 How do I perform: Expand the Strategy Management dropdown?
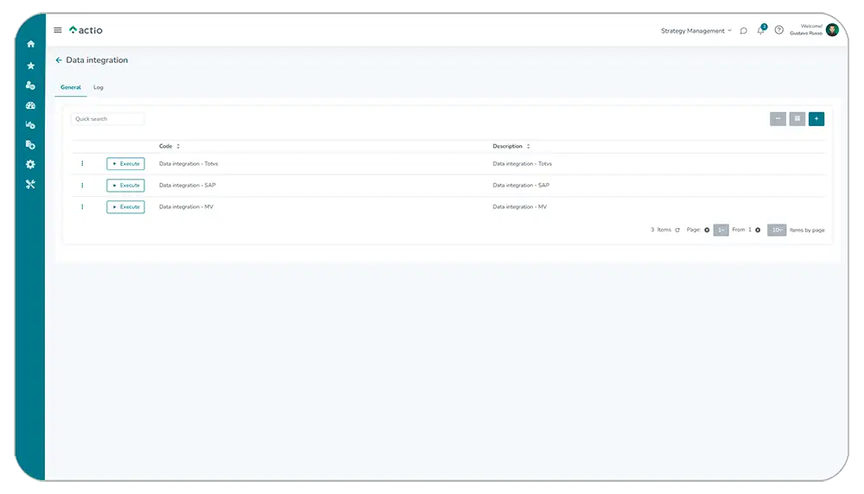(696, 31)
